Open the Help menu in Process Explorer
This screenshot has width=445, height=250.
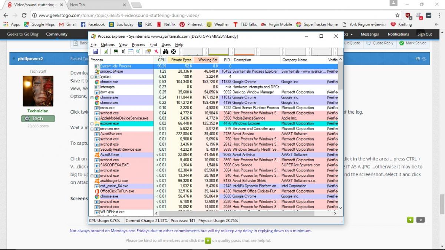(x=179, y=44)
